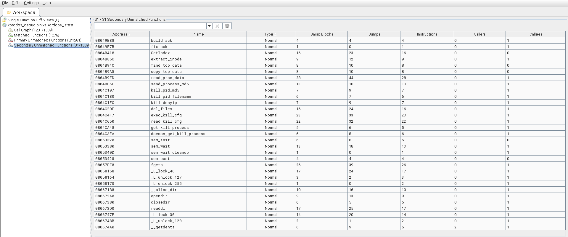Viewport: 568px width, 237px height.
Task: Click the Callers column header
Action: (x=479, y=34)
